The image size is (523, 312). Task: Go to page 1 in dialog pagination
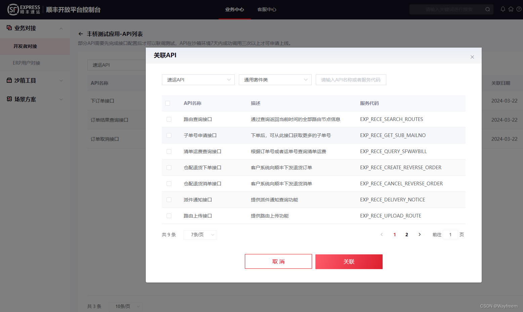(394, 235)
